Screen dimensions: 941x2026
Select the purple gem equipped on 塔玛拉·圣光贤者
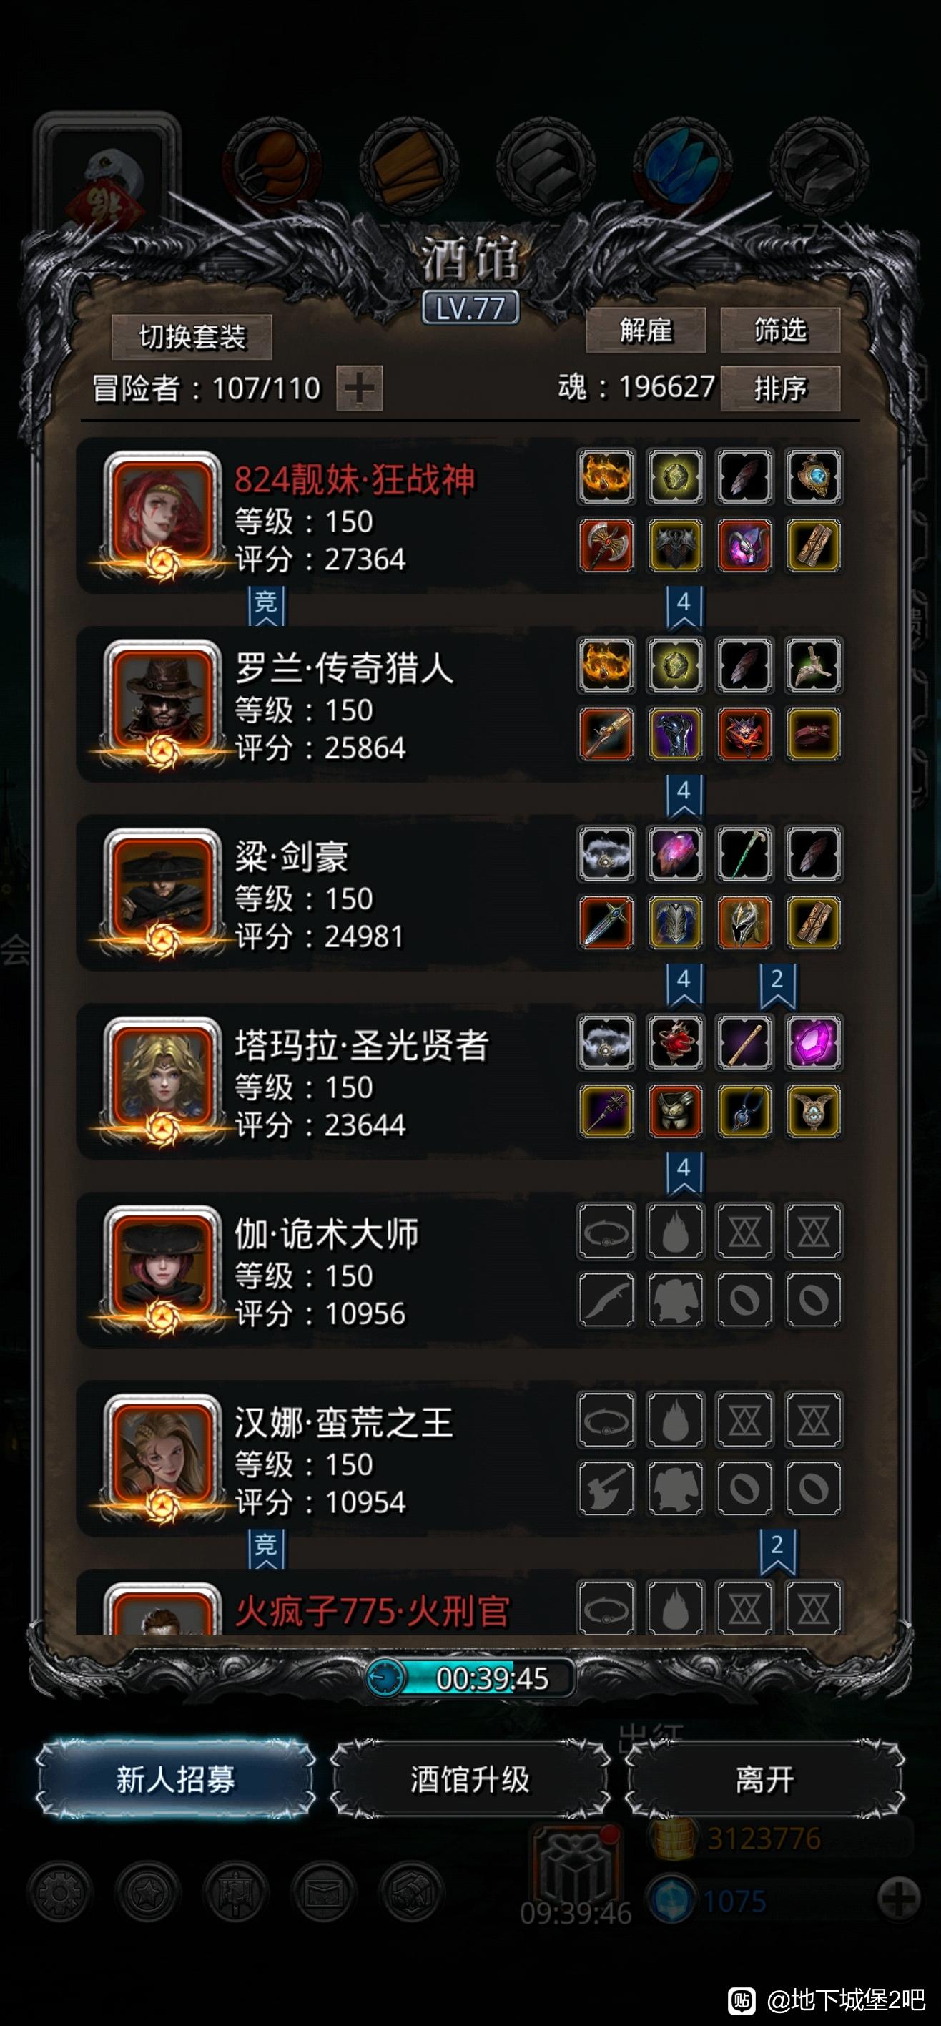(x=813, y=1042)
